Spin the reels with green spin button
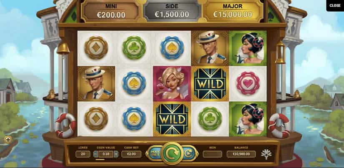Viewport: 344px width, 168px height. 172,153
